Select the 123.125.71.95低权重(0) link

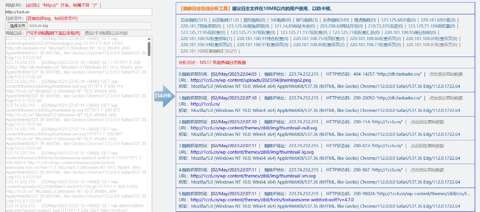click(203, 32)
